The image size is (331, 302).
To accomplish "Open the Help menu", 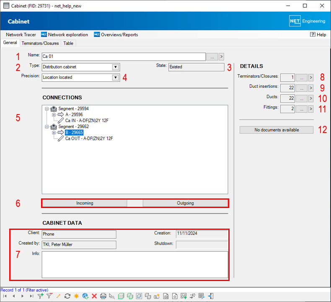I will (318, 35).
